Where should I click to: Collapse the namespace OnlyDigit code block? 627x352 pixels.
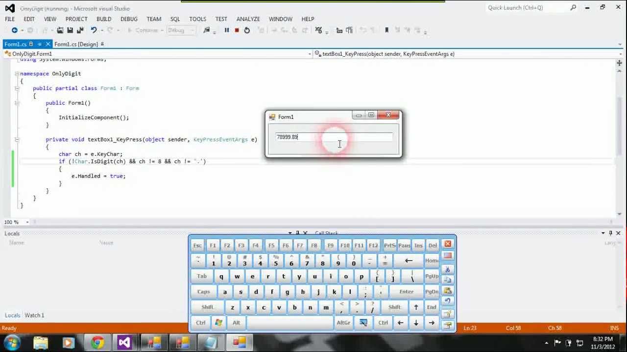pos(17,74)
